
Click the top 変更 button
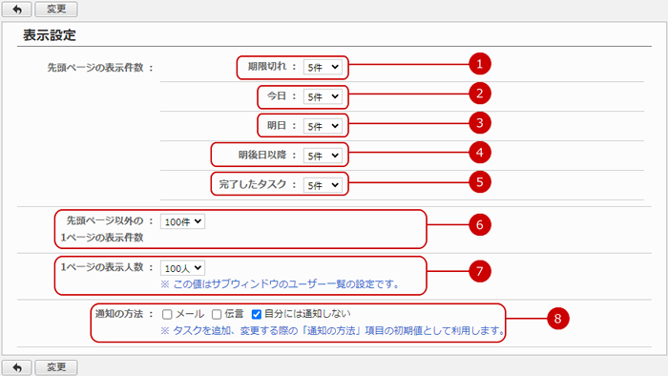55,9
